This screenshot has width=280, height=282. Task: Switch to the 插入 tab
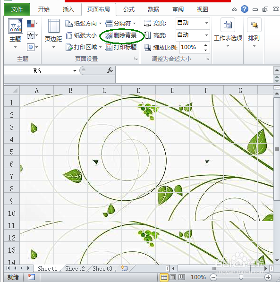point(68,9)
